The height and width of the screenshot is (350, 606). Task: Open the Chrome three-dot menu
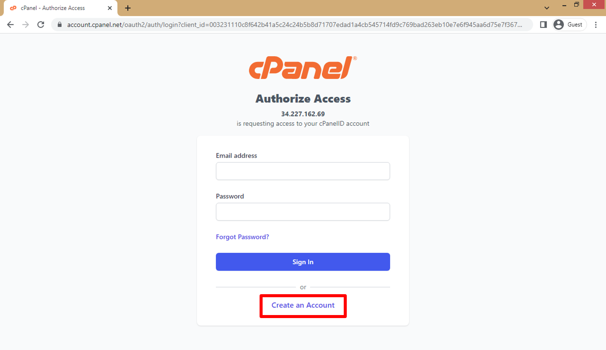click(x=596, y=25)
